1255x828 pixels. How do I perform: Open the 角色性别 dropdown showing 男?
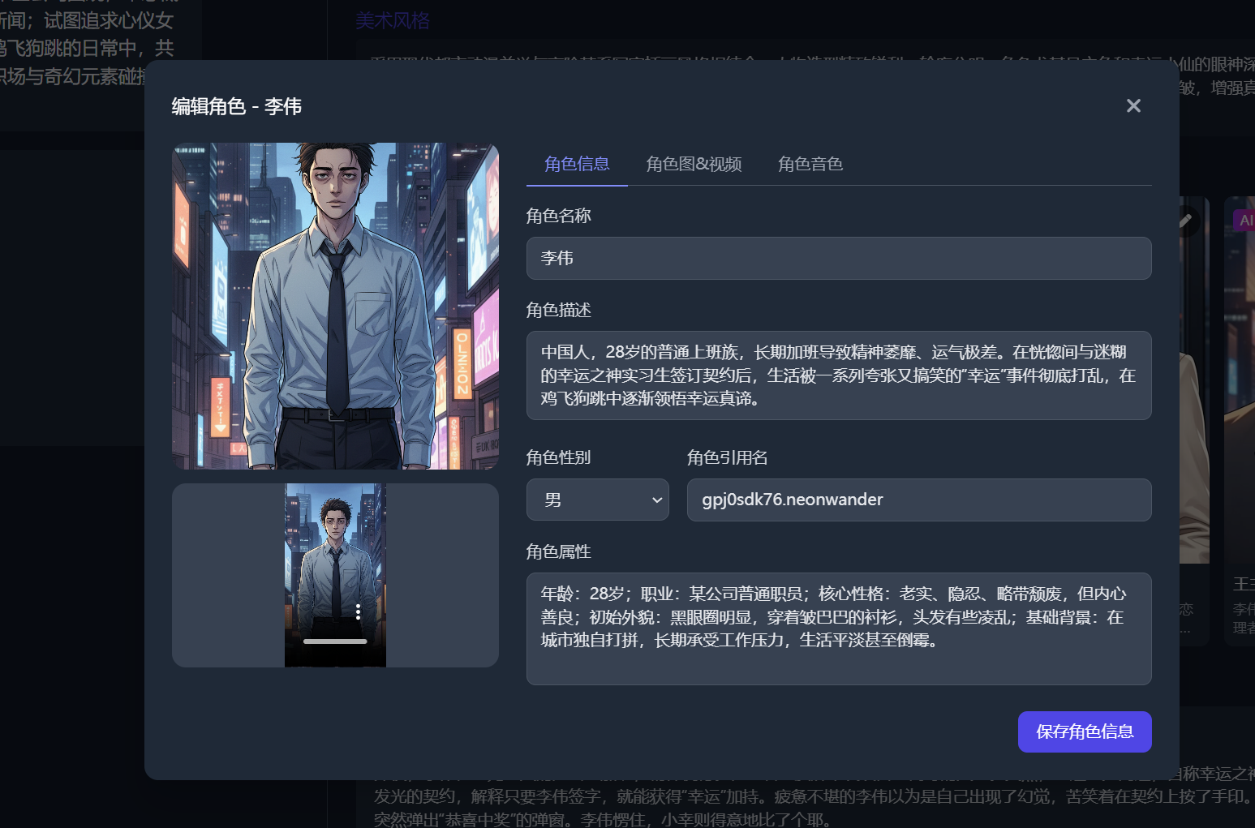[x=598, y=500]
